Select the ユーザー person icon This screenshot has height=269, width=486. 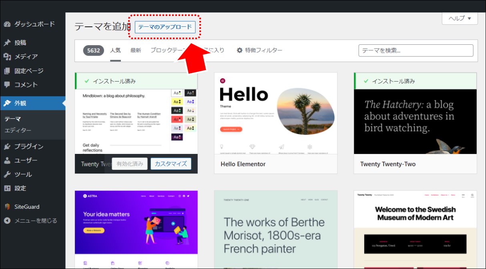7,160
